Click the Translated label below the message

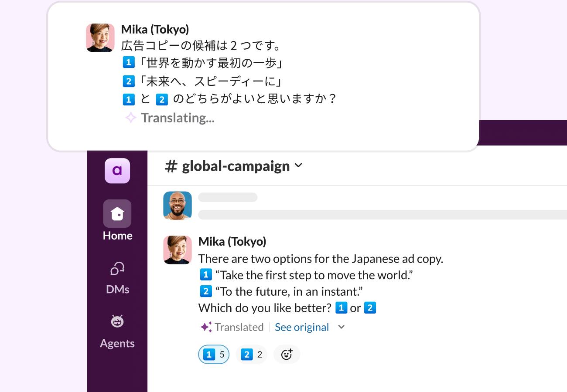[239, 327]
